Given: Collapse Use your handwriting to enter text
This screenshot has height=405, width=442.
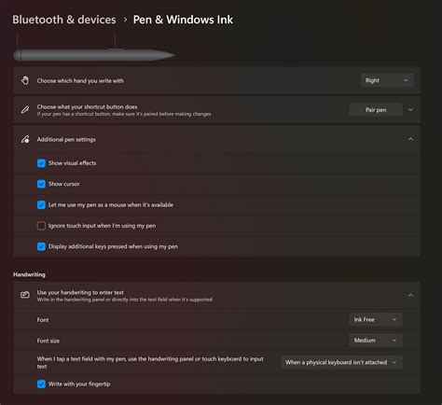Looking at the screenshot, I should [x=410, y=295].
